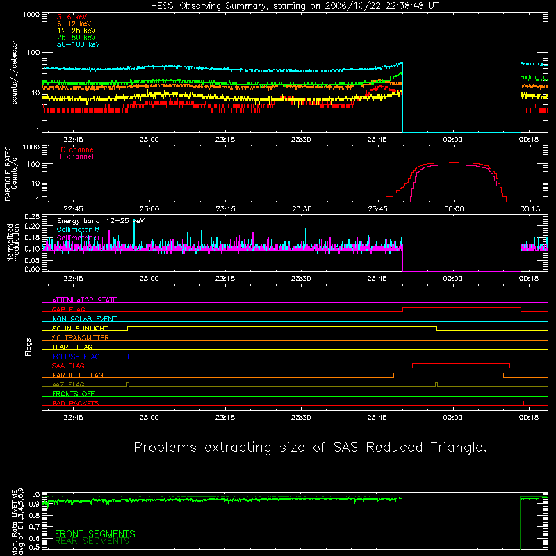Click the ATTENUATOR STATE flag label
The image size is (556, 556).
pyautogui.click(x=84, y=300)
